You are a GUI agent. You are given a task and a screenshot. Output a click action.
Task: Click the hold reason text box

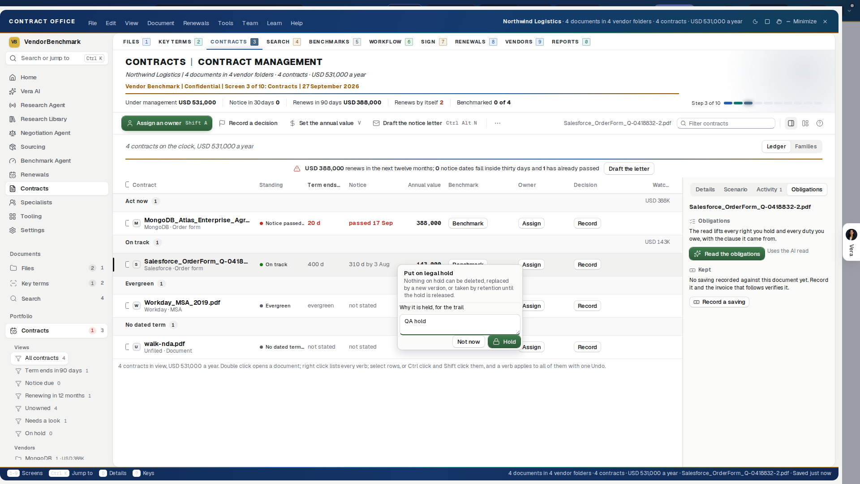pos(460,324)
